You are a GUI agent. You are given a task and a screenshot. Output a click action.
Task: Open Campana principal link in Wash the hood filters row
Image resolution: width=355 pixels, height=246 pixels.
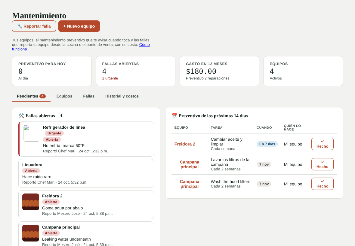(190, 184)
